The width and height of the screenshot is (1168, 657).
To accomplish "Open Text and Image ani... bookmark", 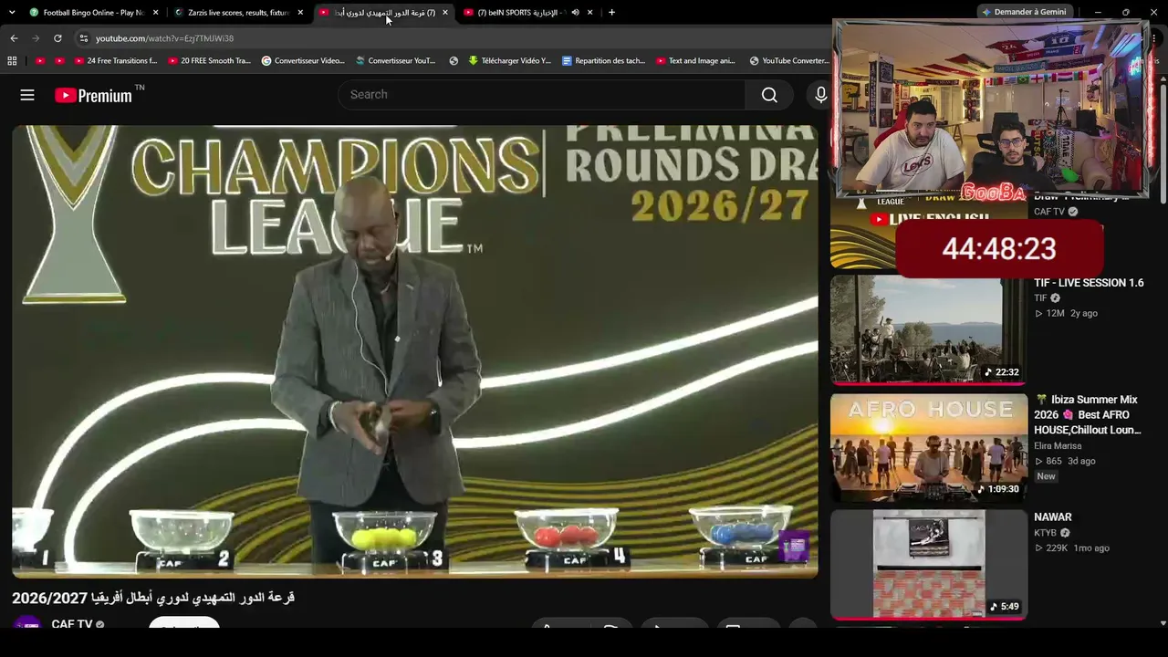I will (x=695, y=61).
